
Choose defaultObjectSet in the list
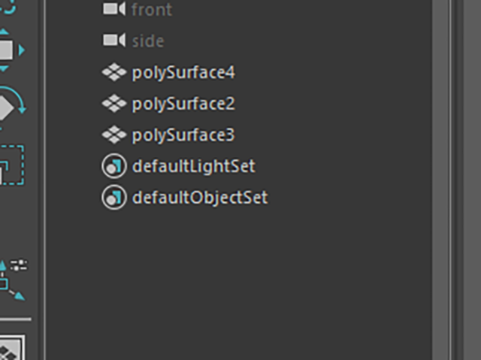click(x=199, y=198)
